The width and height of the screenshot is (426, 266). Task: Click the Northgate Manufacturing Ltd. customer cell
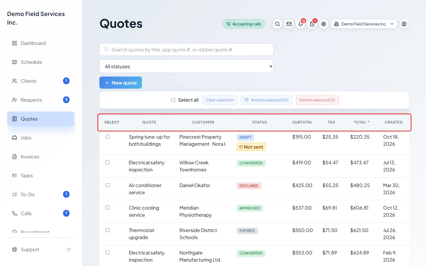200,256
